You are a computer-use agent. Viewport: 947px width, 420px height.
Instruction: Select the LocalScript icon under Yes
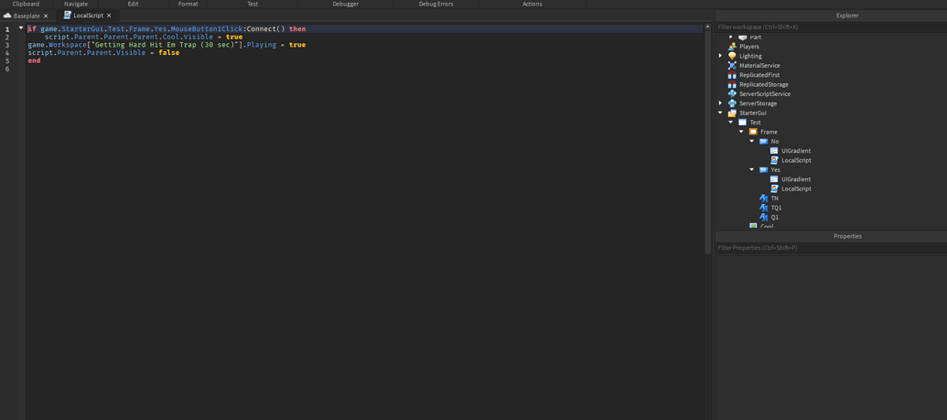(x=774, y=188)
